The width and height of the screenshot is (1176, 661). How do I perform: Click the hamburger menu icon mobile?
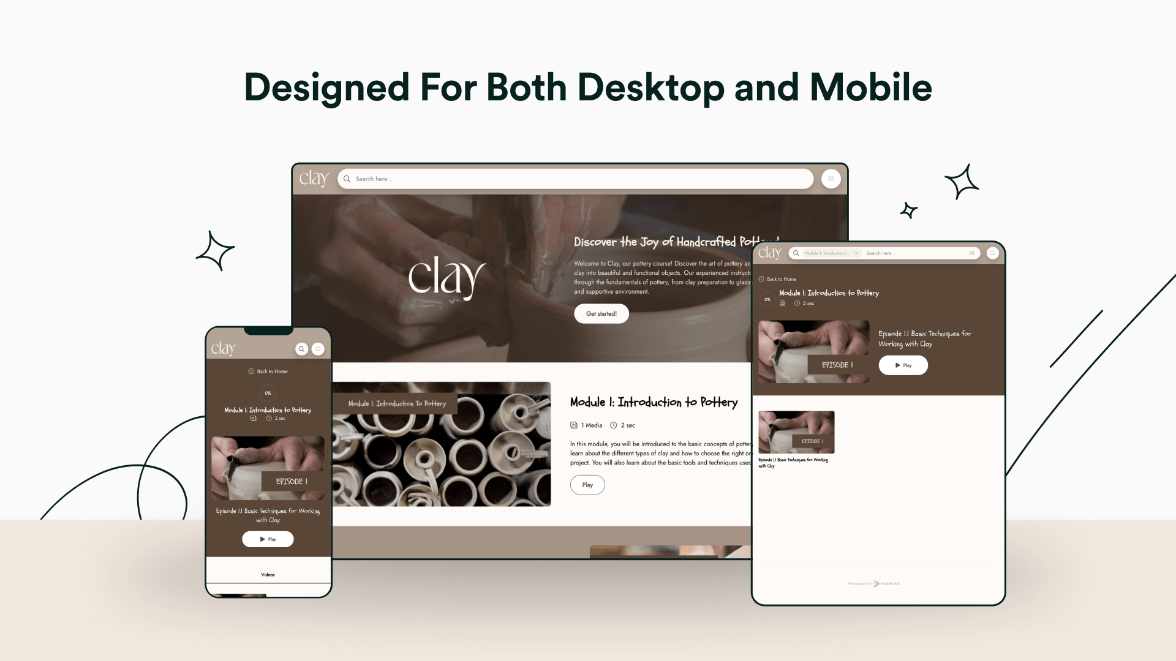click(x=318, y=348)
